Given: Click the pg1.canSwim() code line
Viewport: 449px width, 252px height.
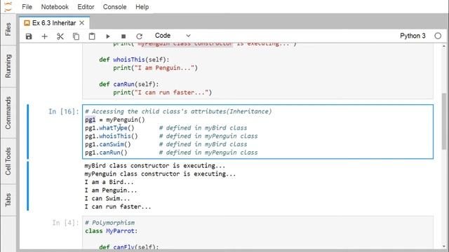Looking at the screenshot, I should tap(107, 144).
